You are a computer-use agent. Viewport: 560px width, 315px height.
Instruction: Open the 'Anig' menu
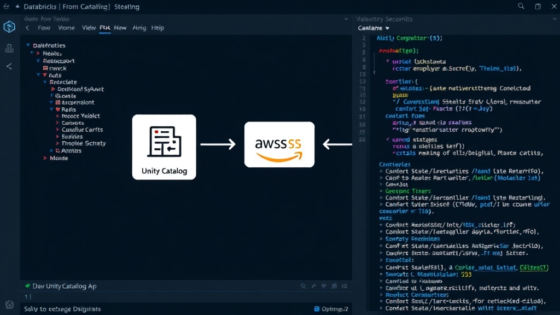tap(139, 28)
